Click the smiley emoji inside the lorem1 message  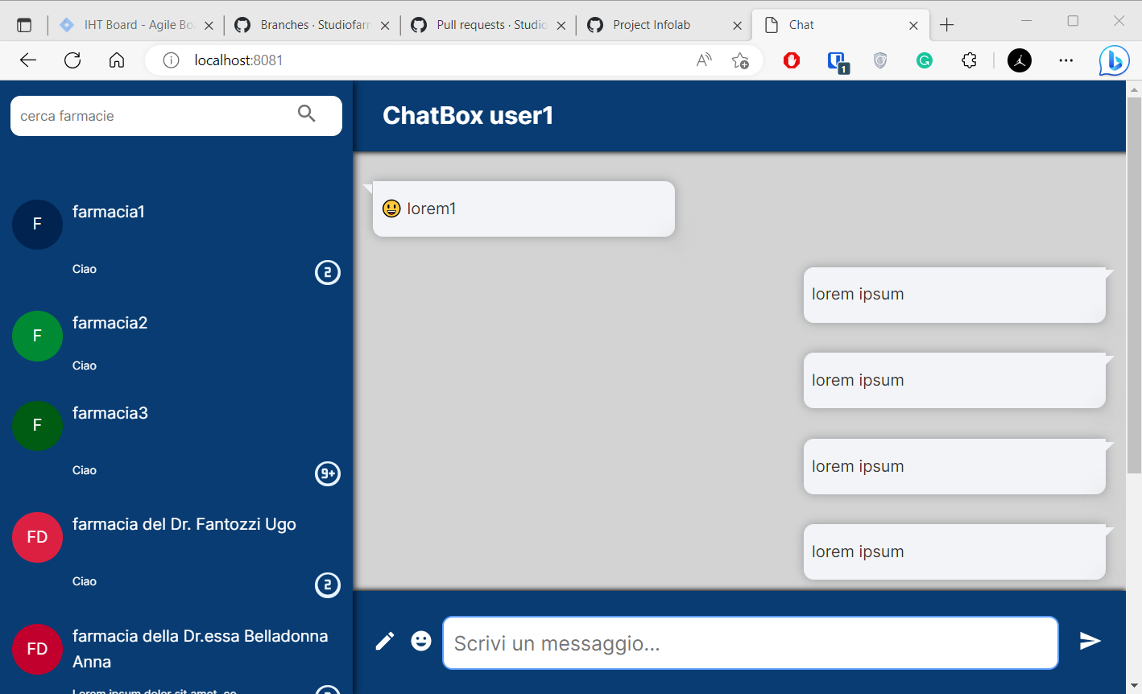click(x=391, y=208)
